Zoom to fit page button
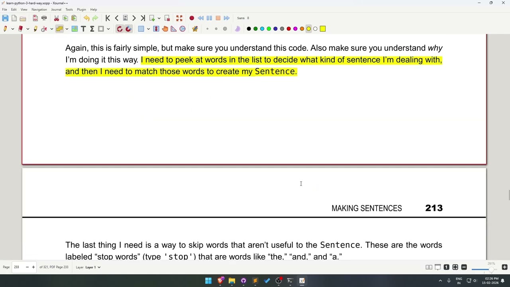This screenshot has height=287, width=510. click(x=455, y=267)
